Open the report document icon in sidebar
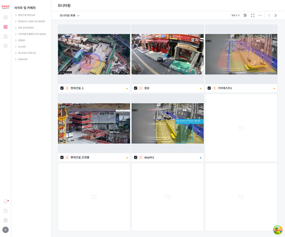This screenshot has height=237, width=285. 6,36
